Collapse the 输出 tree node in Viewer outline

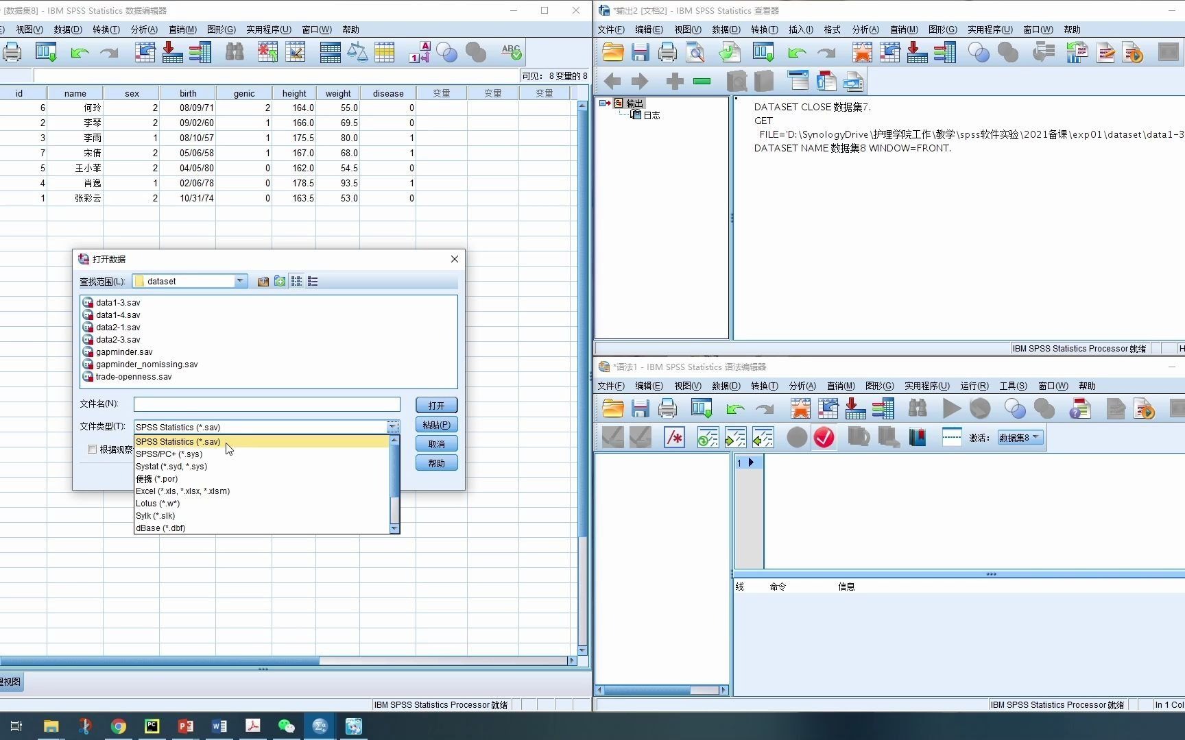pos(602,103)
